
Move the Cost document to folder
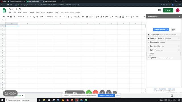(20, 9)
